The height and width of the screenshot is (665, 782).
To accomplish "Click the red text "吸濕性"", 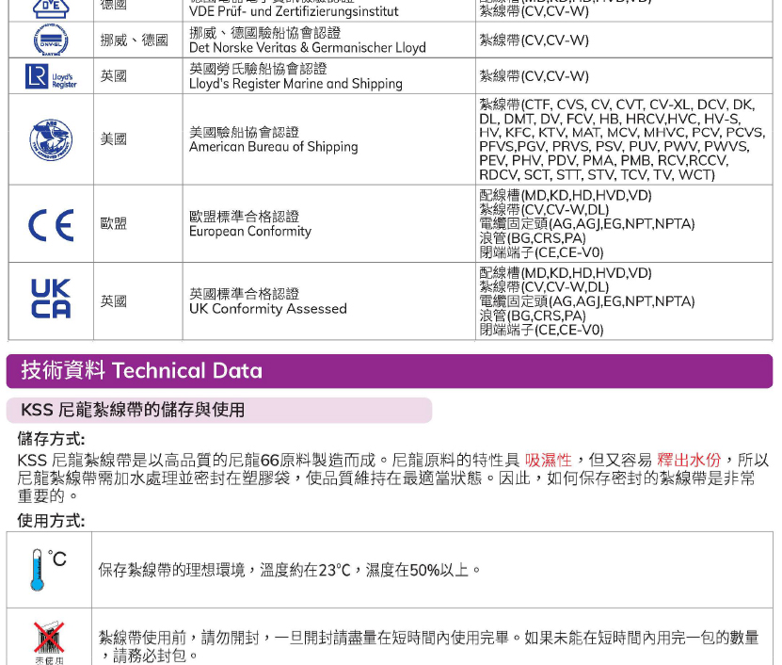I will (x=548, y=460).
